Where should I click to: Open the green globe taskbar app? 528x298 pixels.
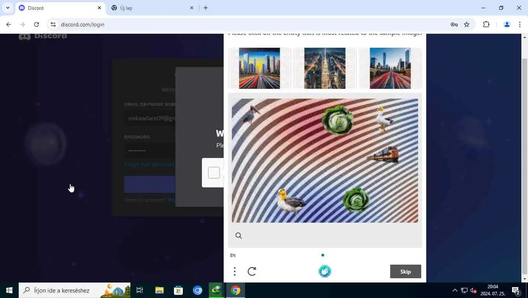[216, 290]
